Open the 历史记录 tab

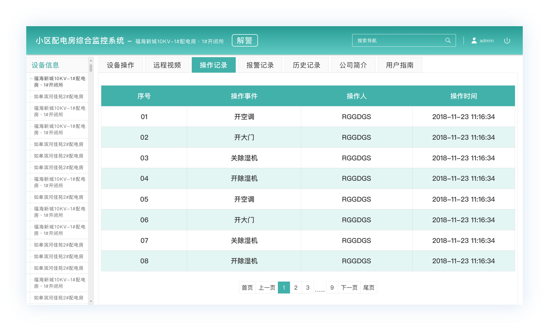pos(307,65)
